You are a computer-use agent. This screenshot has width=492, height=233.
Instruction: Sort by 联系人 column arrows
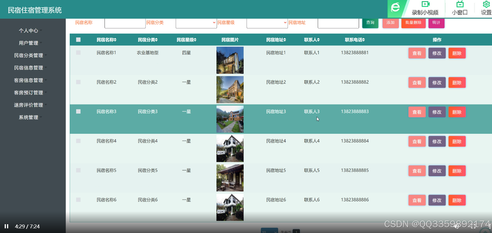(x=318, y=40)
